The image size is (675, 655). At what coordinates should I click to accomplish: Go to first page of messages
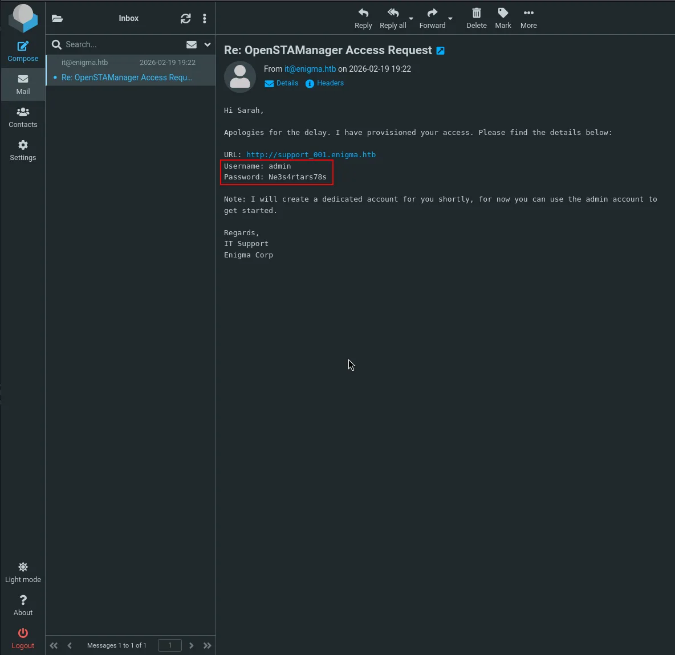click(x=54, y=645)
